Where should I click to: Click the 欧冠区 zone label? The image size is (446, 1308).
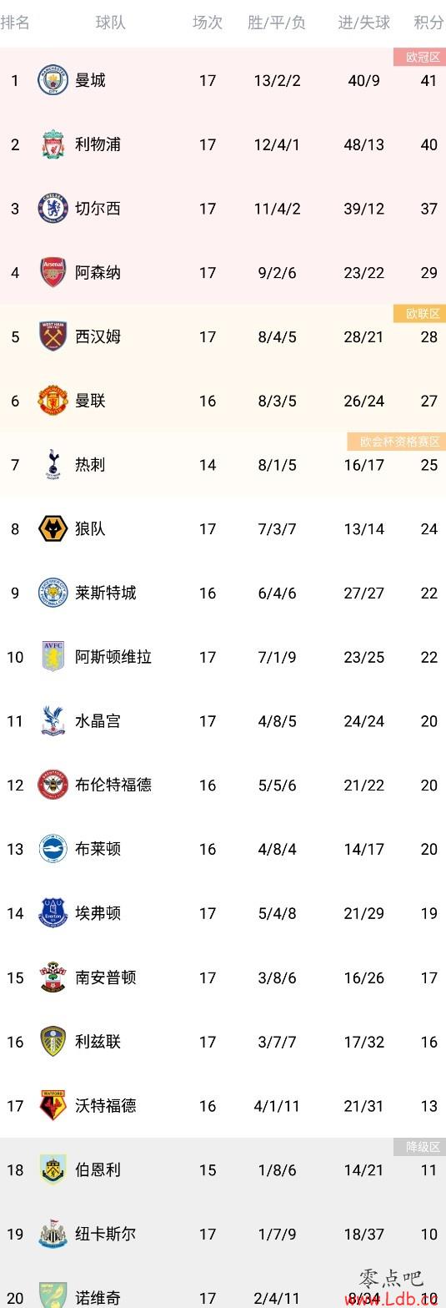click(420, 57)
